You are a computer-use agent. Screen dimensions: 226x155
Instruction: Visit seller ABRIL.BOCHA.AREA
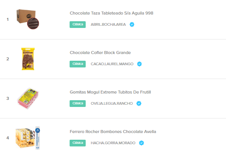tap(108, 24)
